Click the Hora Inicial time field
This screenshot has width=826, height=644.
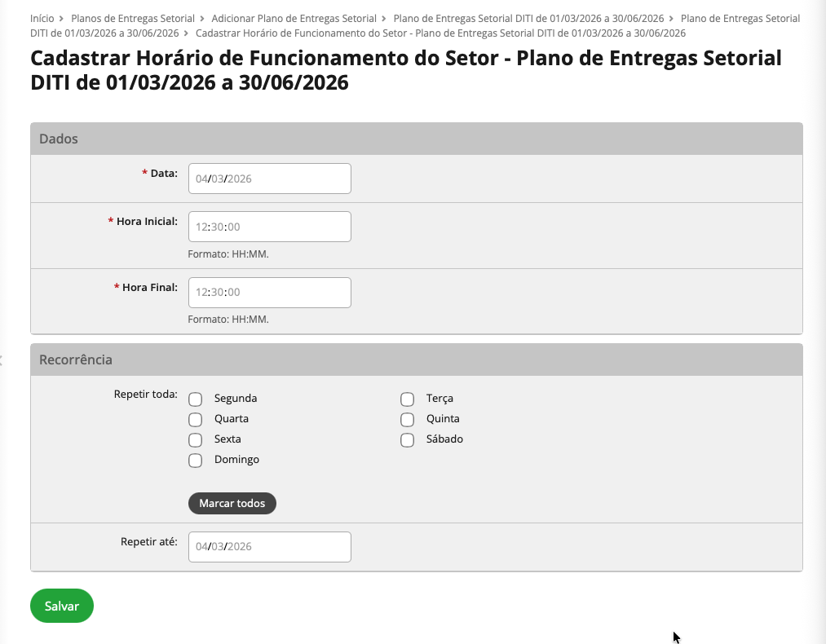(x=269, y=227)
